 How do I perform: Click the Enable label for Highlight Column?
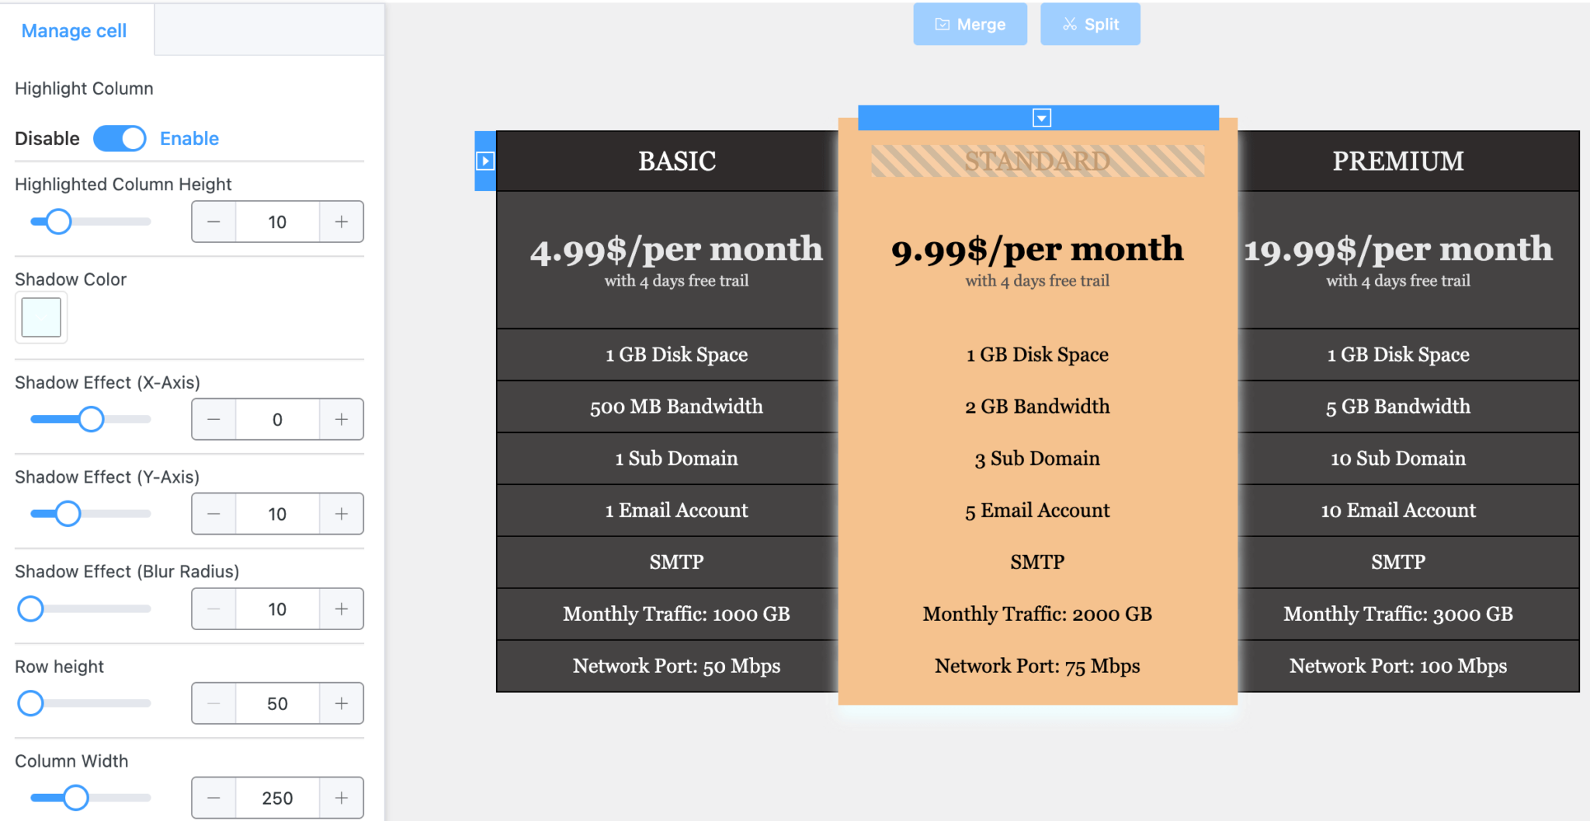[189, 139]
